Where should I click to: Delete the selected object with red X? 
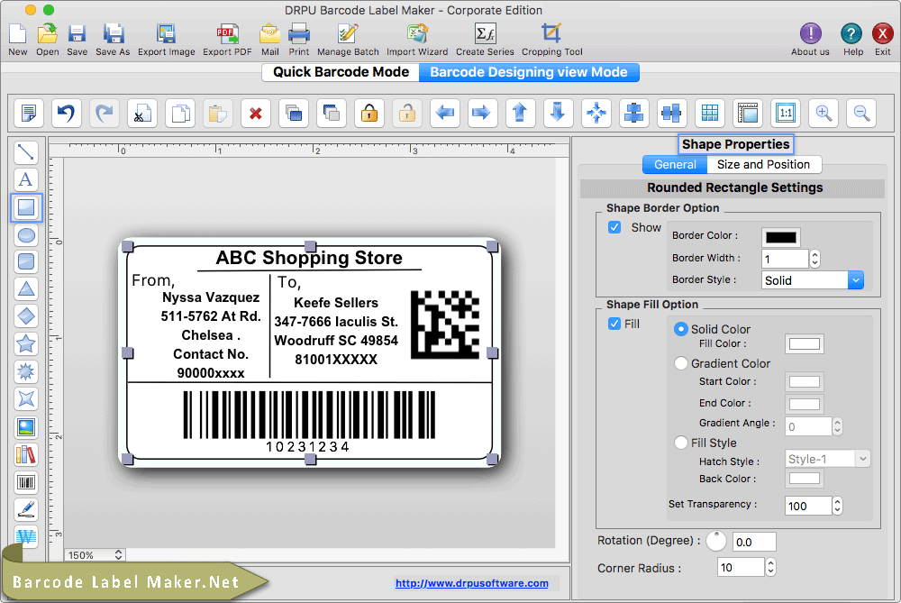[x=256, y=113]
